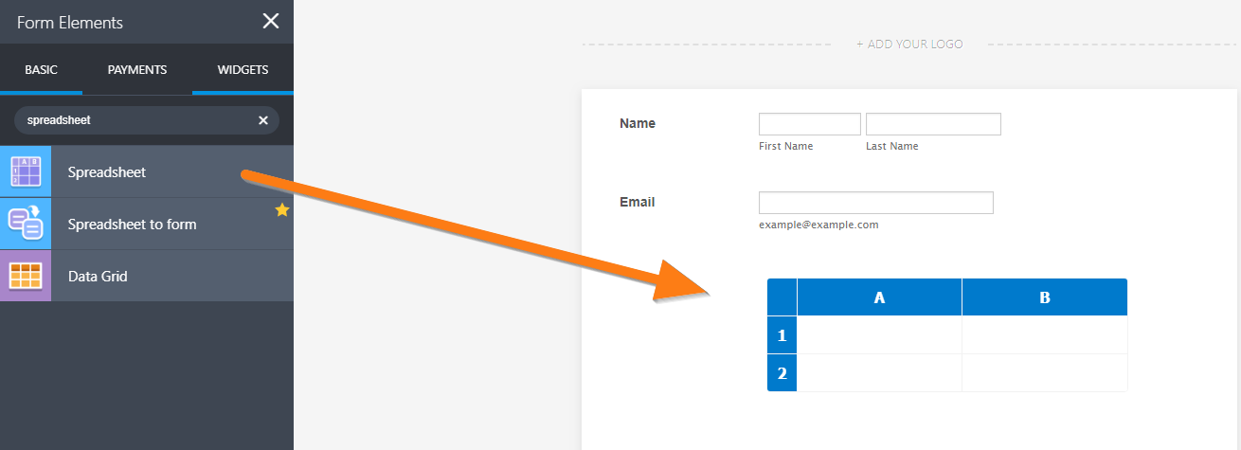The image size is (1241, 450).
Task: Click the yellow star on Spreadsheet to form
Action: [281, 210]
